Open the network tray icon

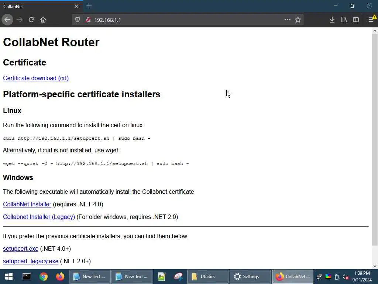click(319, 277)
